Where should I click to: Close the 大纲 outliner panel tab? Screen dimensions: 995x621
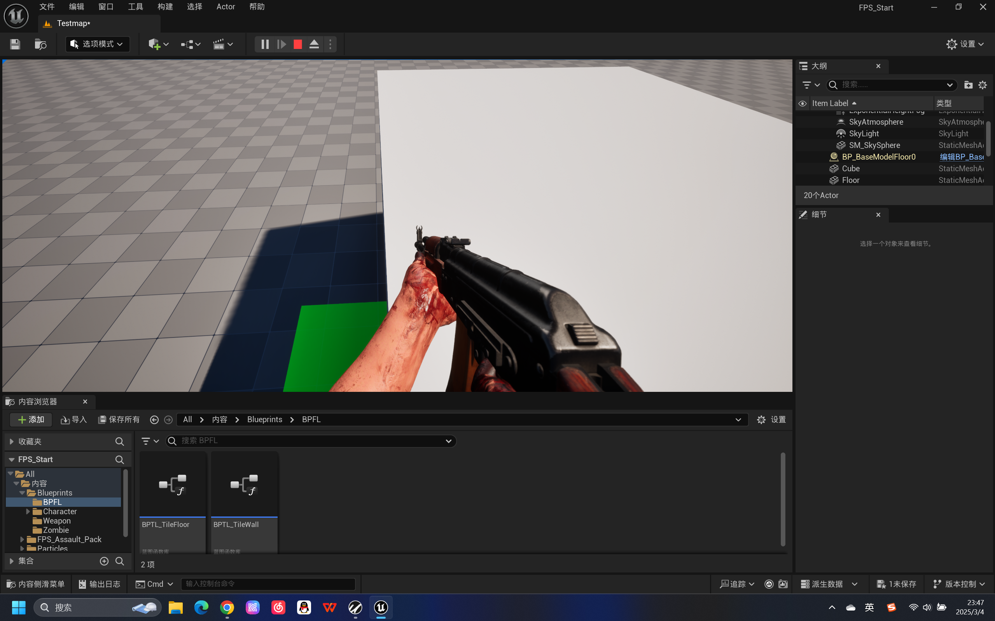click(878, 66)
